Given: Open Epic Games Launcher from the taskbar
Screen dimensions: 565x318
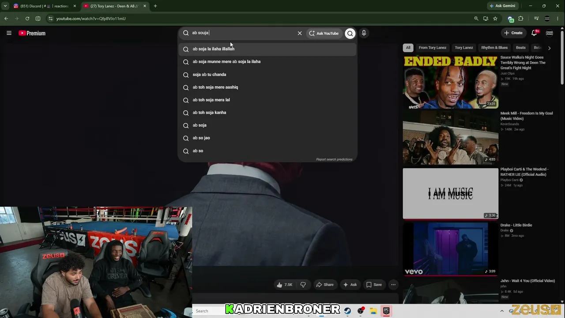Looking at the screenshot, I should click(386, 311).
